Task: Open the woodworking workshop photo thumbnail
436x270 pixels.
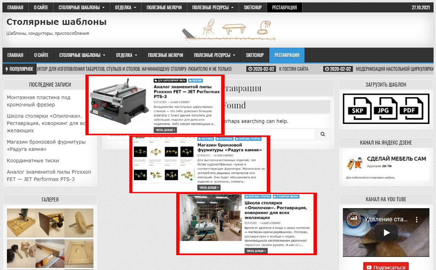Action: (x=211, y=217)
